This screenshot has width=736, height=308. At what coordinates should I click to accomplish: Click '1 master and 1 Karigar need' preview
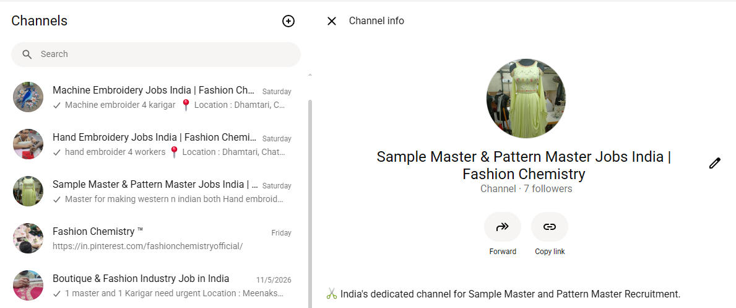pos(174,293)
